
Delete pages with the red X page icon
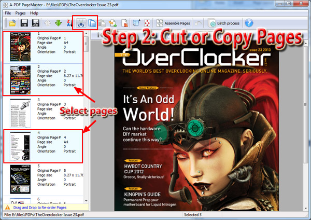click(124, 23)
